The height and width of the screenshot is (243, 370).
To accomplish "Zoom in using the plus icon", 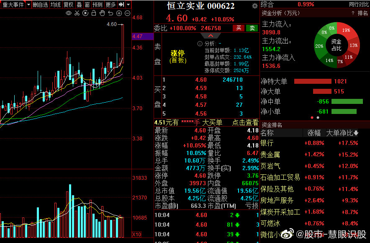I will point(118,13).
